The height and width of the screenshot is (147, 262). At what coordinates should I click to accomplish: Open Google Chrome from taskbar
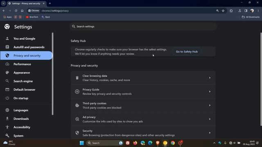[x=173, y=143]
